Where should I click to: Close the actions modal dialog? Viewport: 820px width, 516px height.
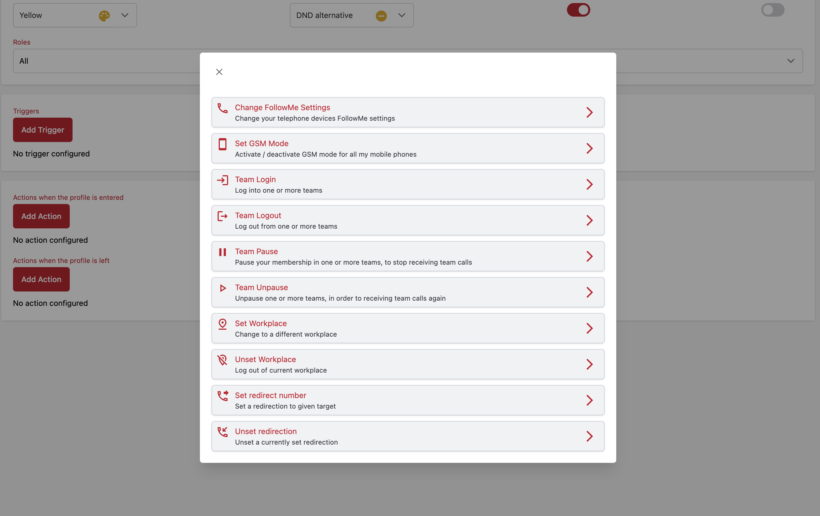pyautogui.click(x=219, y=71)
